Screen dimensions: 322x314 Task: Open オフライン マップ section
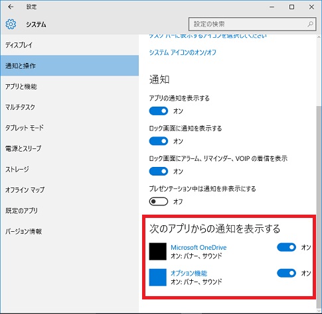pyautogui.click(x=70, y=189)
